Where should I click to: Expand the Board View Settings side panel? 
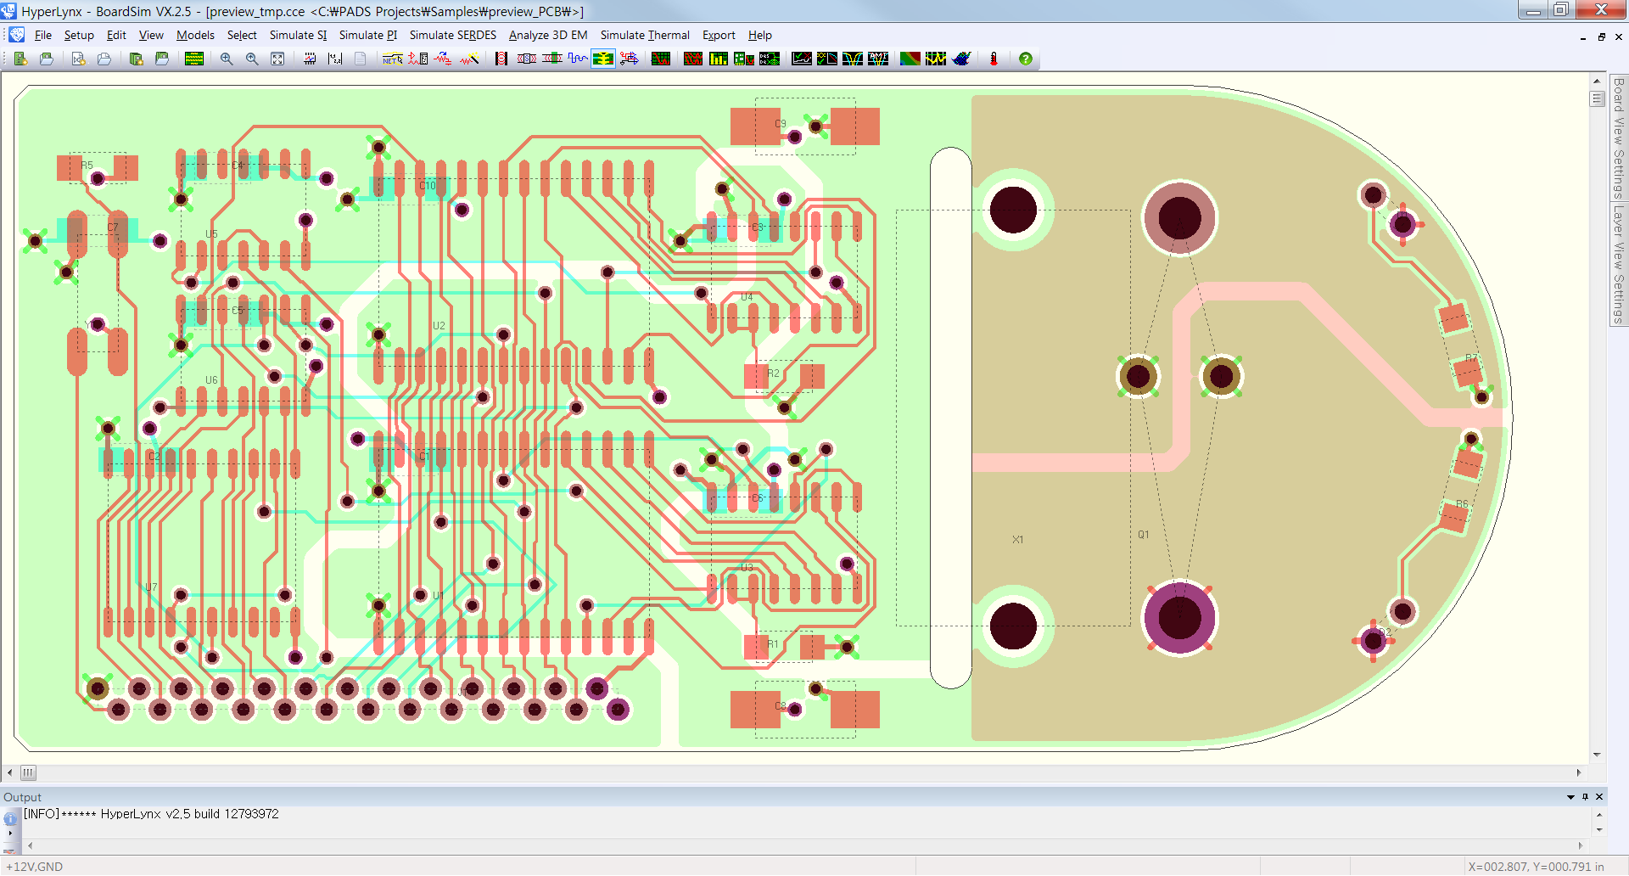click(x=1619, y=137)
